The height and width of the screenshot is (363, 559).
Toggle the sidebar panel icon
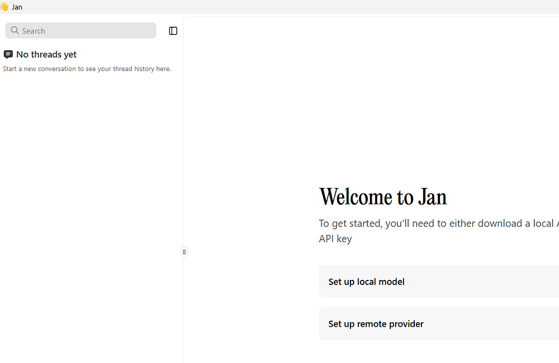173,31
